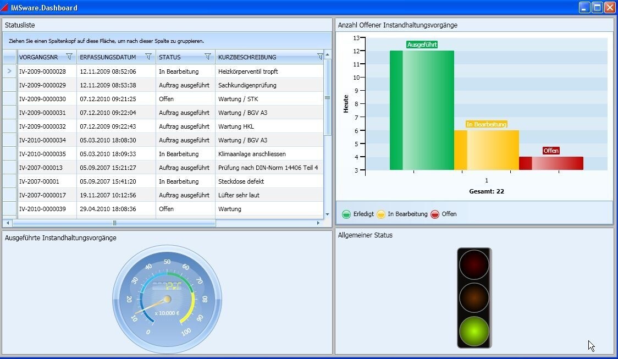Click the red Offen chart bar
The width and height of the screenshot is (618, 359).
pos(551,163)
